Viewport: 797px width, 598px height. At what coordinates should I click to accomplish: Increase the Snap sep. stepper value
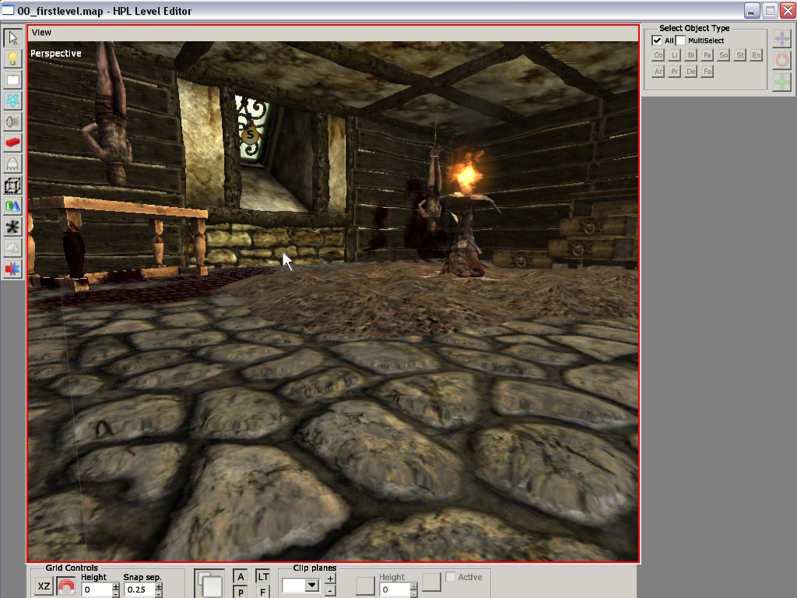tap(159, 586)
